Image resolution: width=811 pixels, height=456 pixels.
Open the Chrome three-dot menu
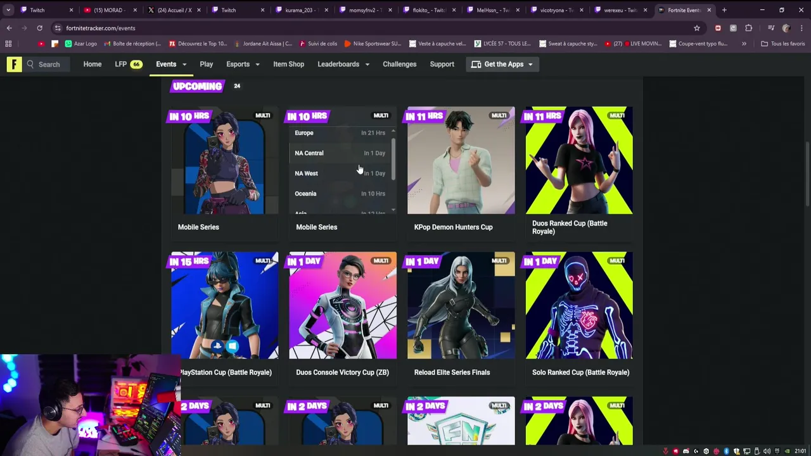[801, 28]
